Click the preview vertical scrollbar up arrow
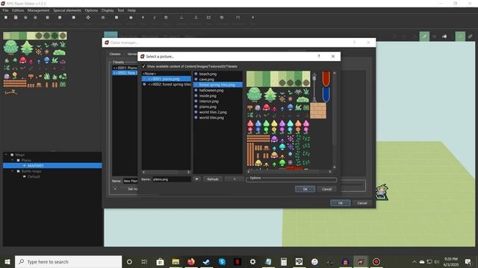Viewport: 478px width, 268px height. pos(335,73)
